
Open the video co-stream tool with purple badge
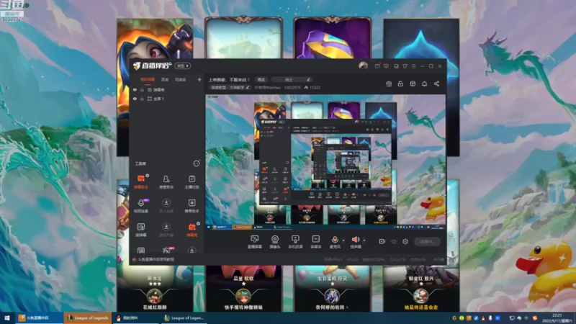(x=140, y=206)
